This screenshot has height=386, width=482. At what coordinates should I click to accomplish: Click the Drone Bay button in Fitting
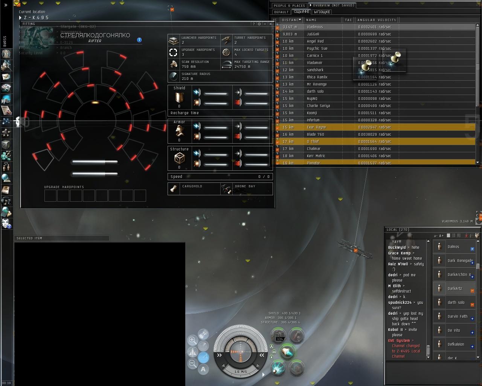coord(247,189)
